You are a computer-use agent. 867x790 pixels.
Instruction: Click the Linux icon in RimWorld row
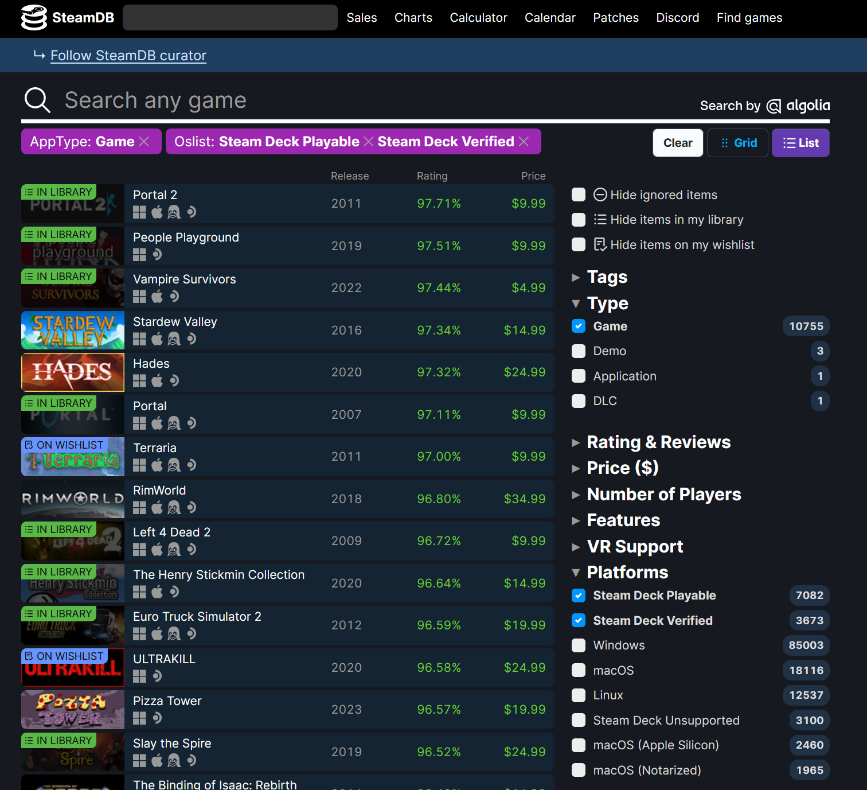pyautogui.click(x=174, y=508)
